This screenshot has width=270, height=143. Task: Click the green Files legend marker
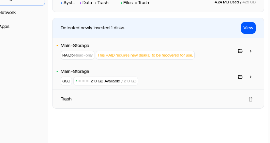pyautogui.click(x=121, y=3)
